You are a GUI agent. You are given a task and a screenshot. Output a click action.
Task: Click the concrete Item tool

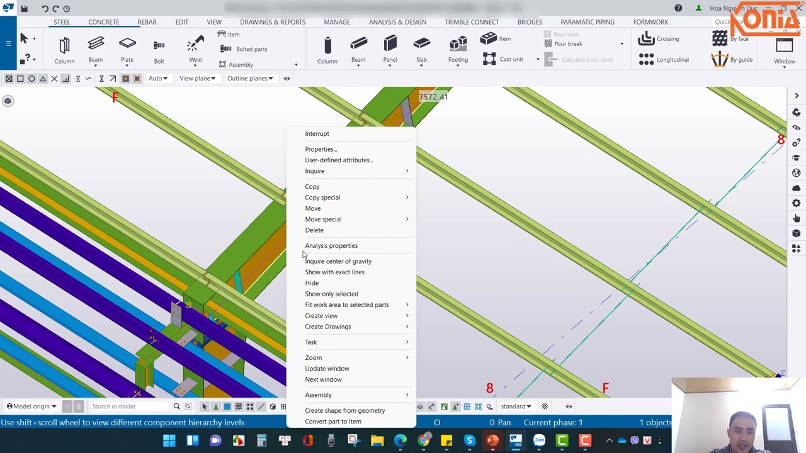point(496,38)
